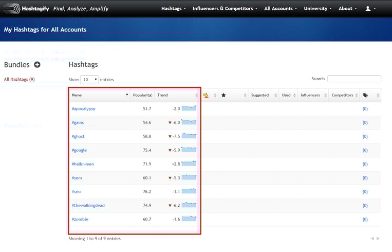Open the University menu
392x252 pixels.
click(318, 9)
